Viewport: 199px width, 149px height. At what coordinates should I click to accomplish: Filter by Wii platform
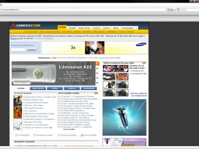pyautogui.click(x=74, y=58)
